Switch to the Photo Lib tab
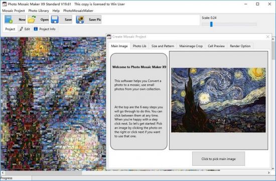 (x=140, y=46)
